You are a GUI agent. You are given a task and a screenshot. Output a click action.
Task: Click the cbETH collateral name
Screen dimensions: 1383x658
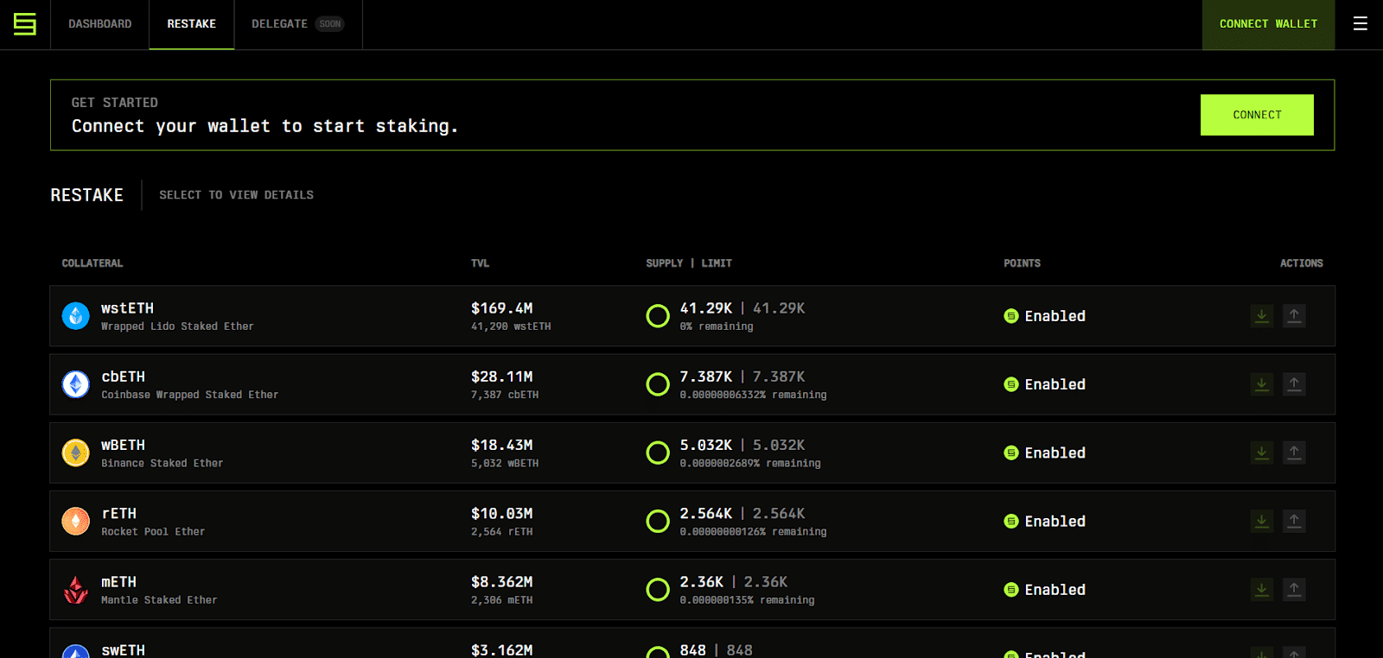124,376
